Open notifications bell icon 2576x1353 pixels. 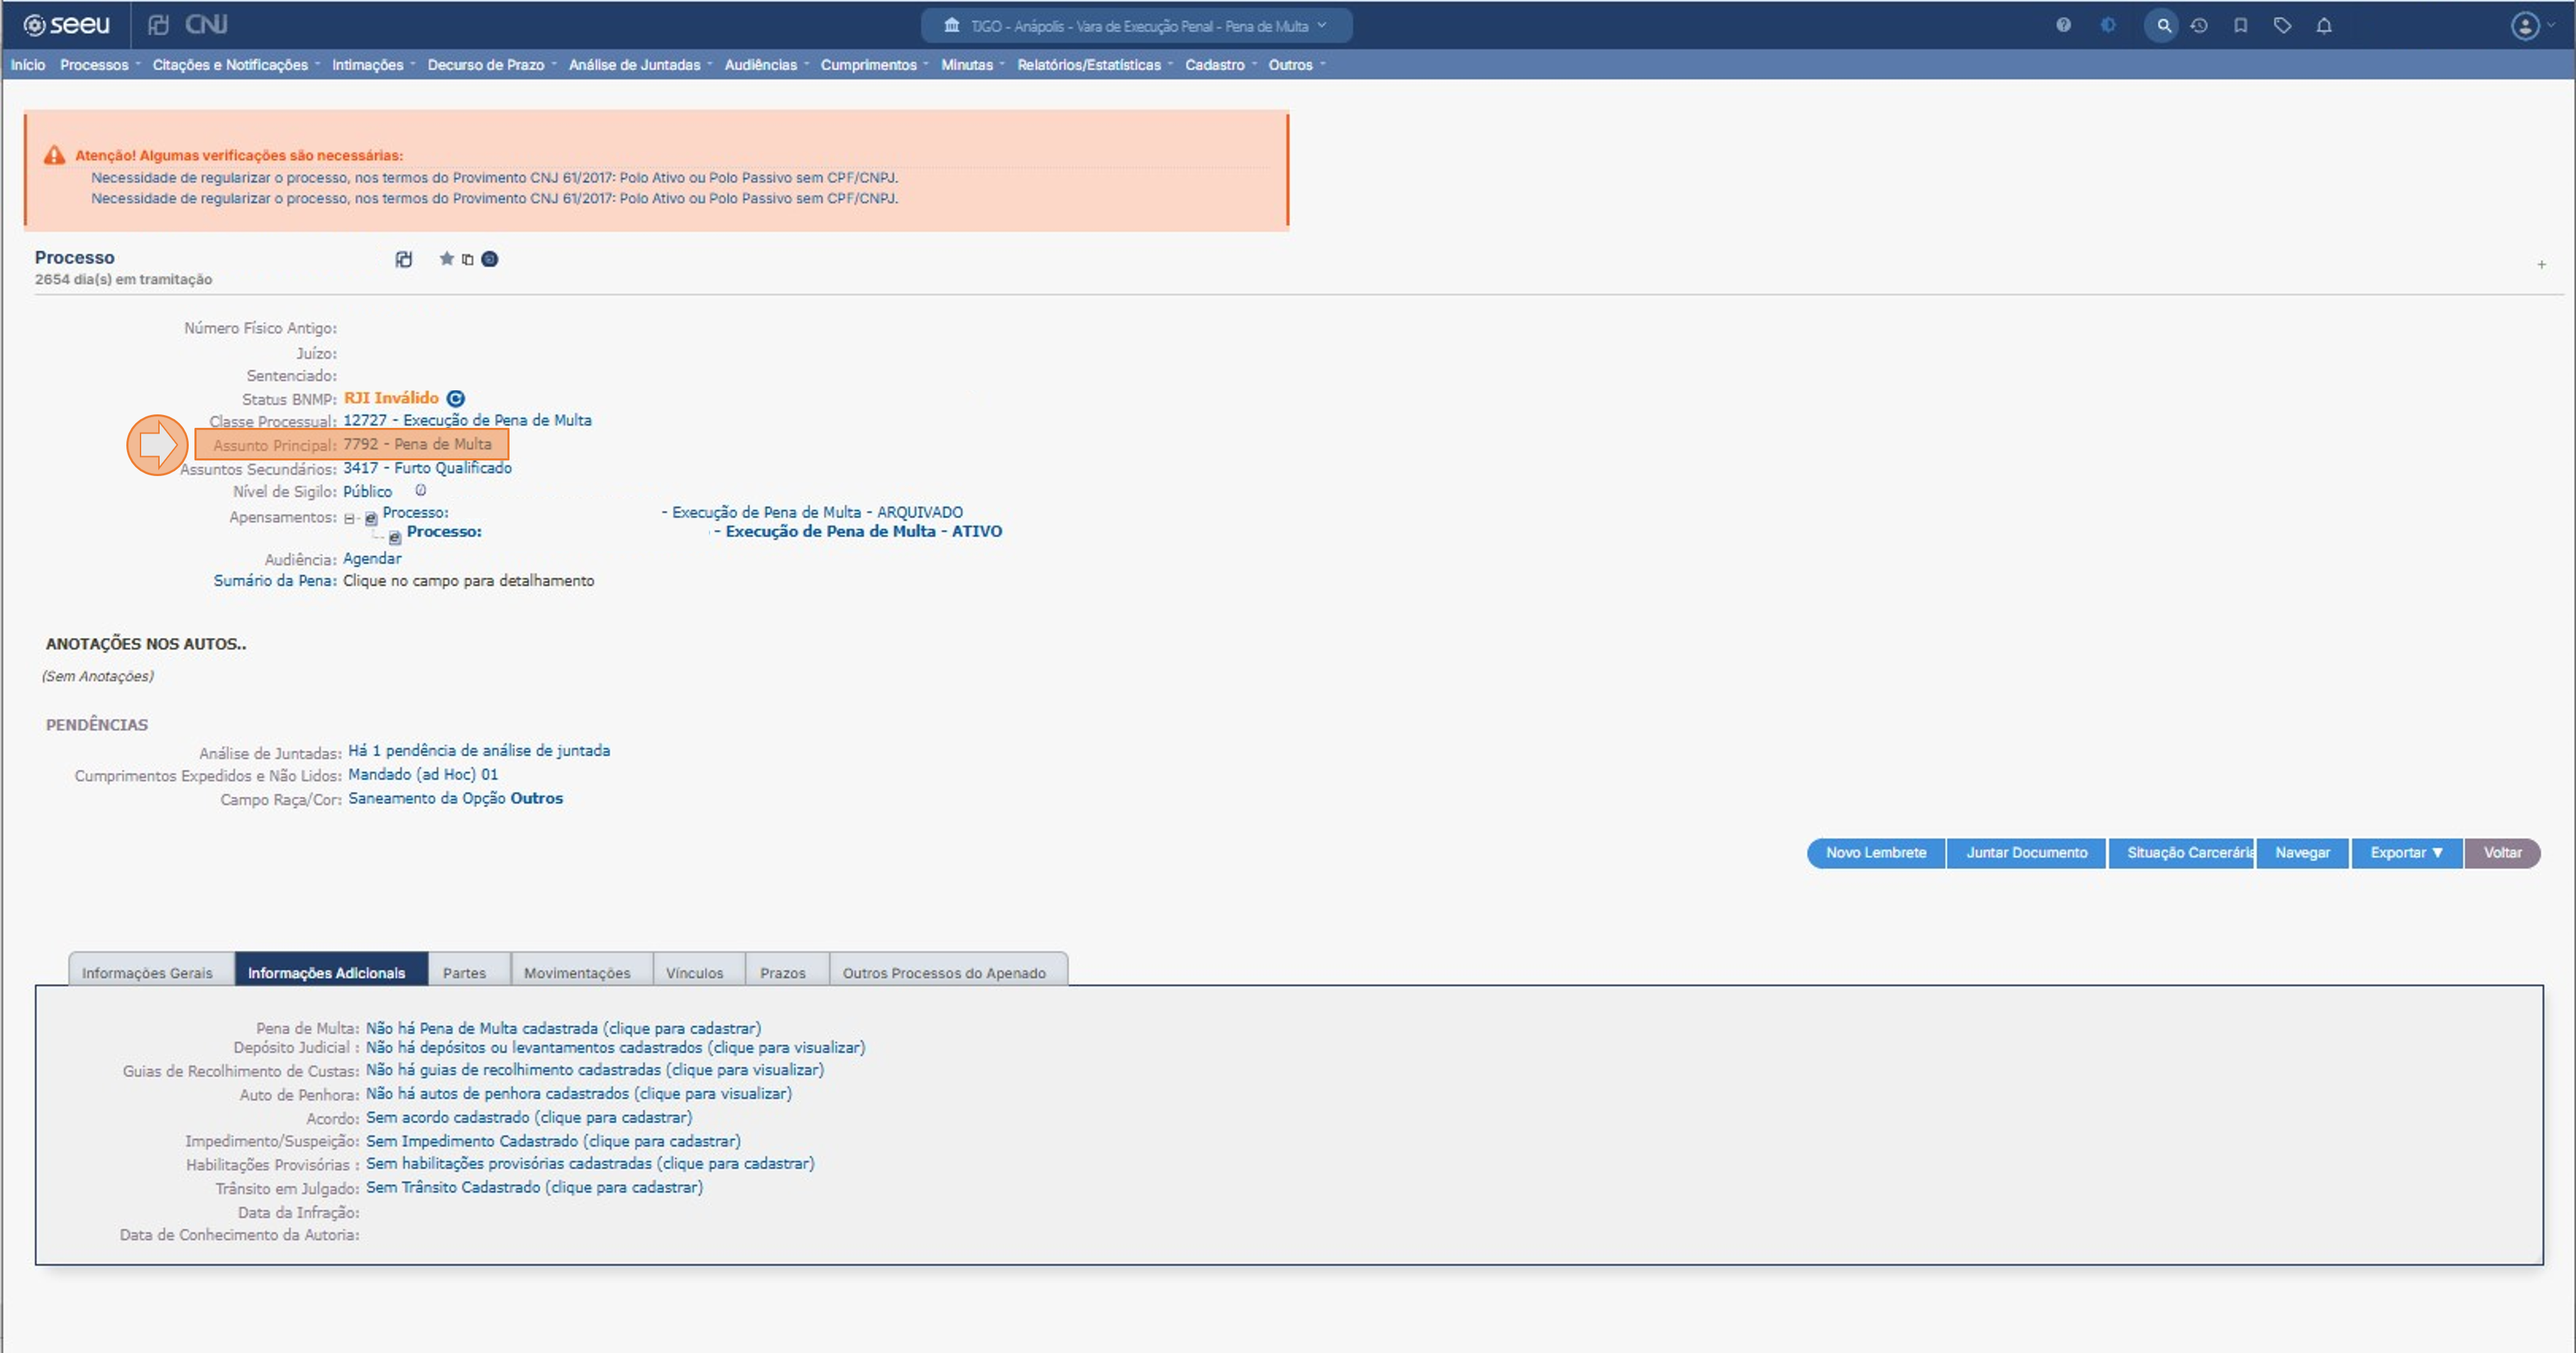coord(2324,25)
